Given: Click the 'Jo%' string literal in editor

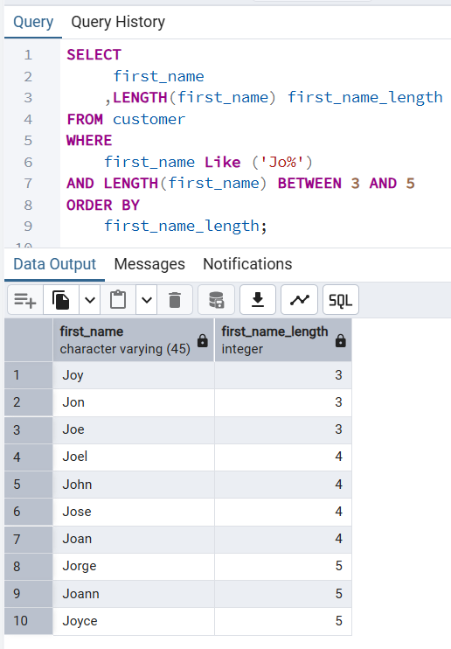Looking at the screenshot, I should tap(282, 162).
